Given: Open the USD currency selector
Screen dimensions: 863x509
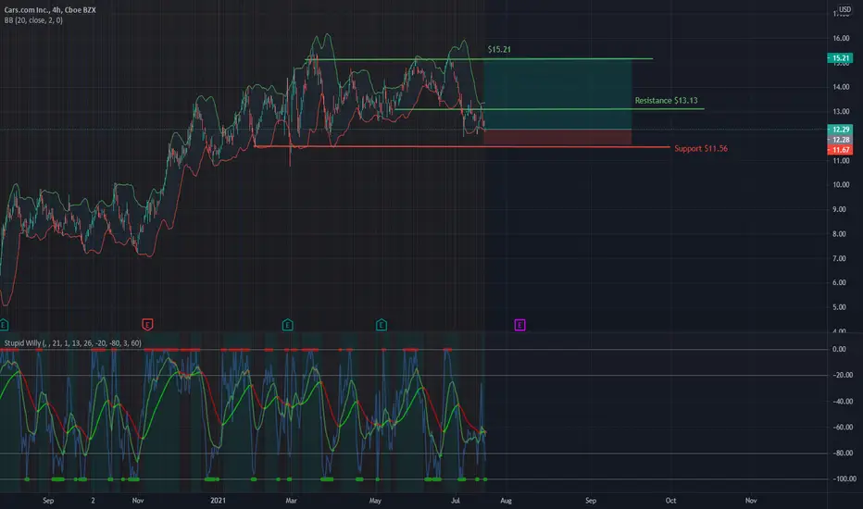Looking at the screenshot, I should 844,9.
